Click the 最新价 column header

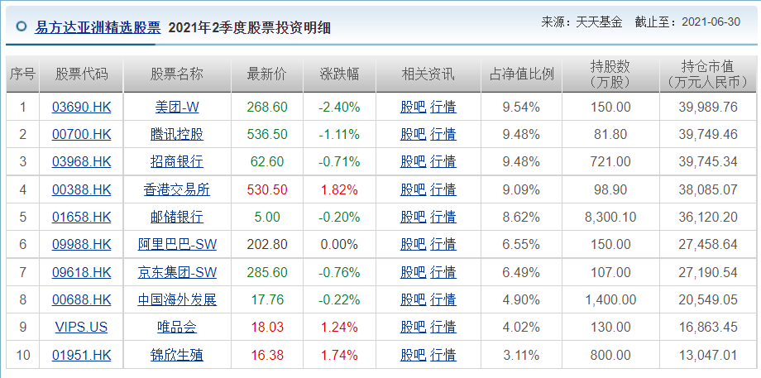pos(267,74)
